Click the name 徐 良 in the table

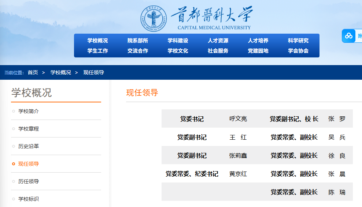click(337, 155)
